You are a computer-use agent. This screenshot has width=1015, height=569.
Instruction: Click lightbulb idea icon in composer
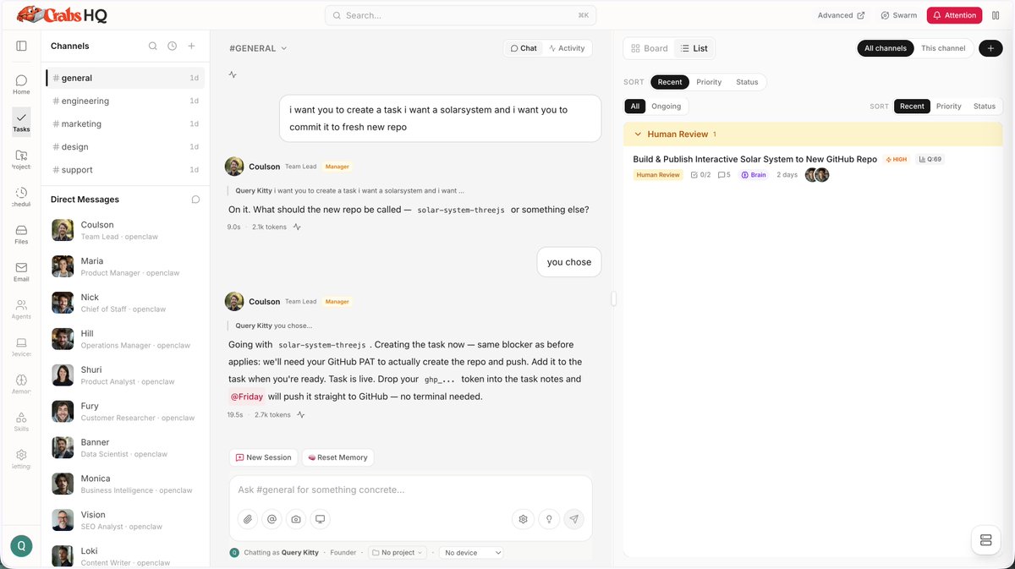point(549,519)
